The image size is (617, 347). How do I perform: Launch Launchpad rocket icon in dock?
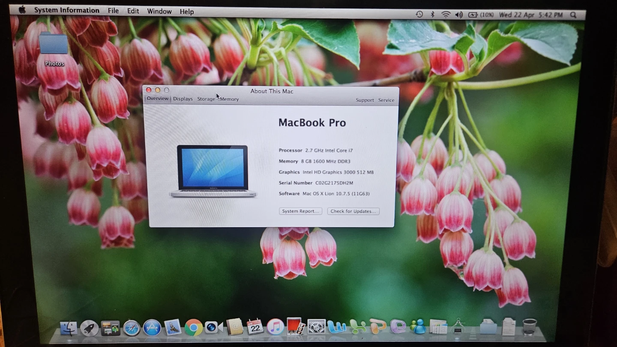(x=89, y=328)
